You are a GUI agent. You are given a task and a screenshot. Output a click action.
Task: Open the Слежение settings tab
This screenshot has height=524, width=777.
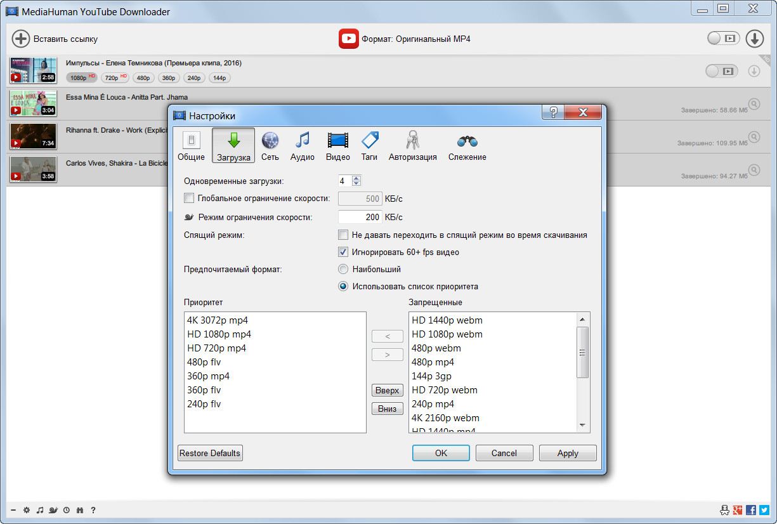point(467,146)
